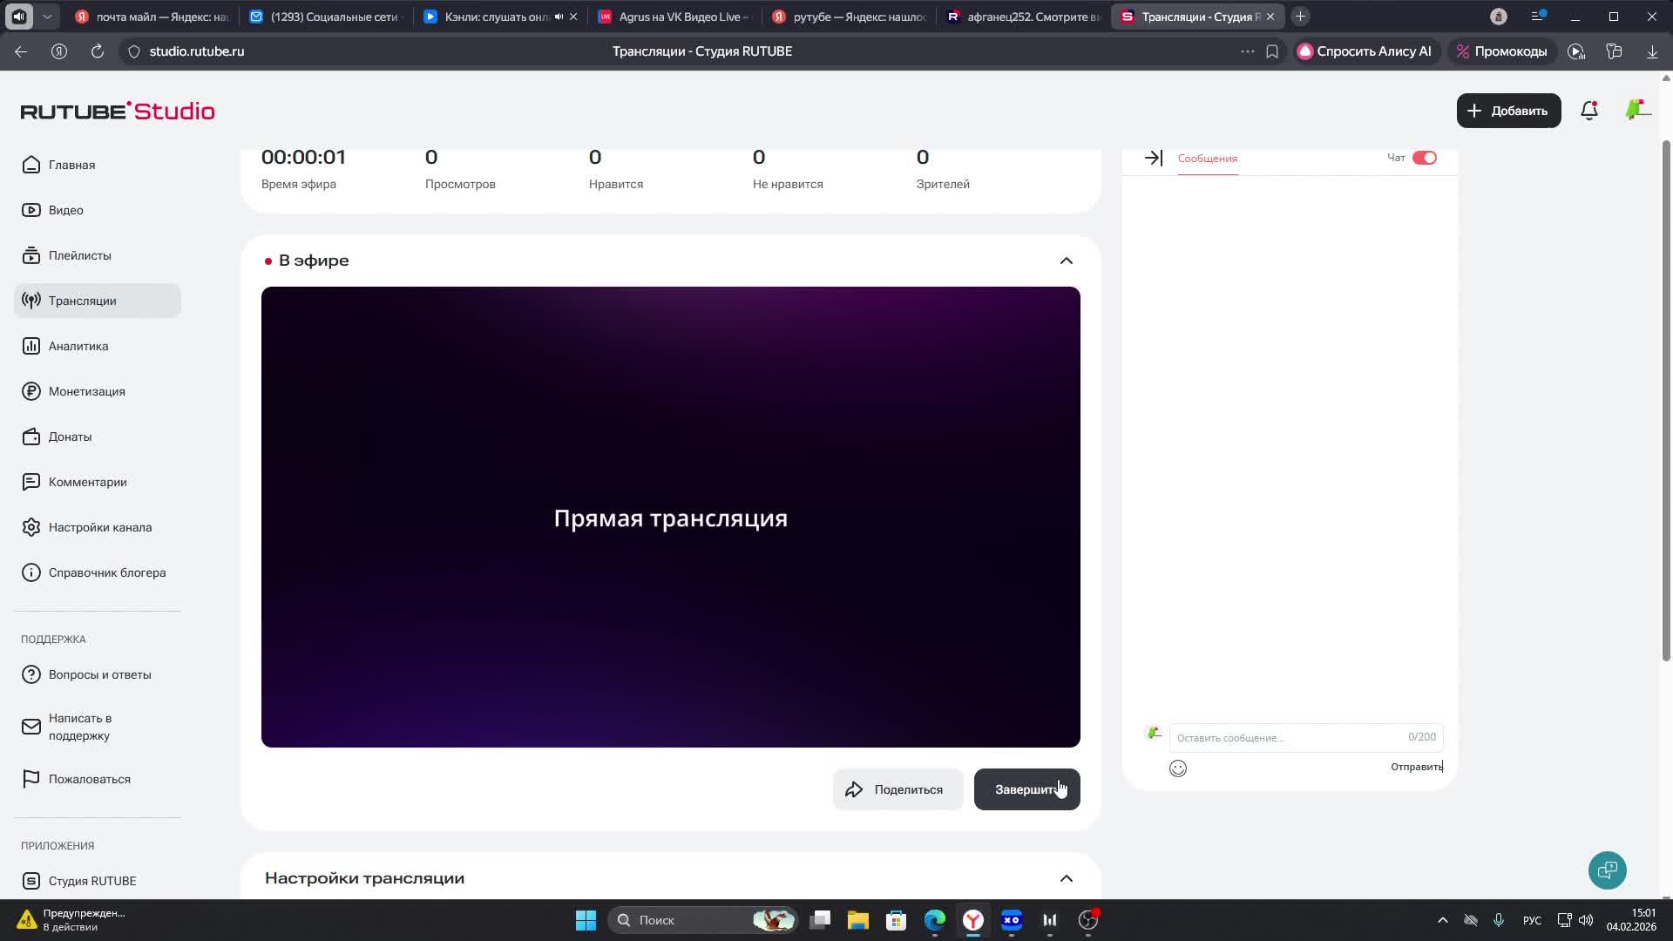Go to Аналитика in the sidebar
Image resolution: width=1673 pixels, height=941 pixels.
point(78,346)
